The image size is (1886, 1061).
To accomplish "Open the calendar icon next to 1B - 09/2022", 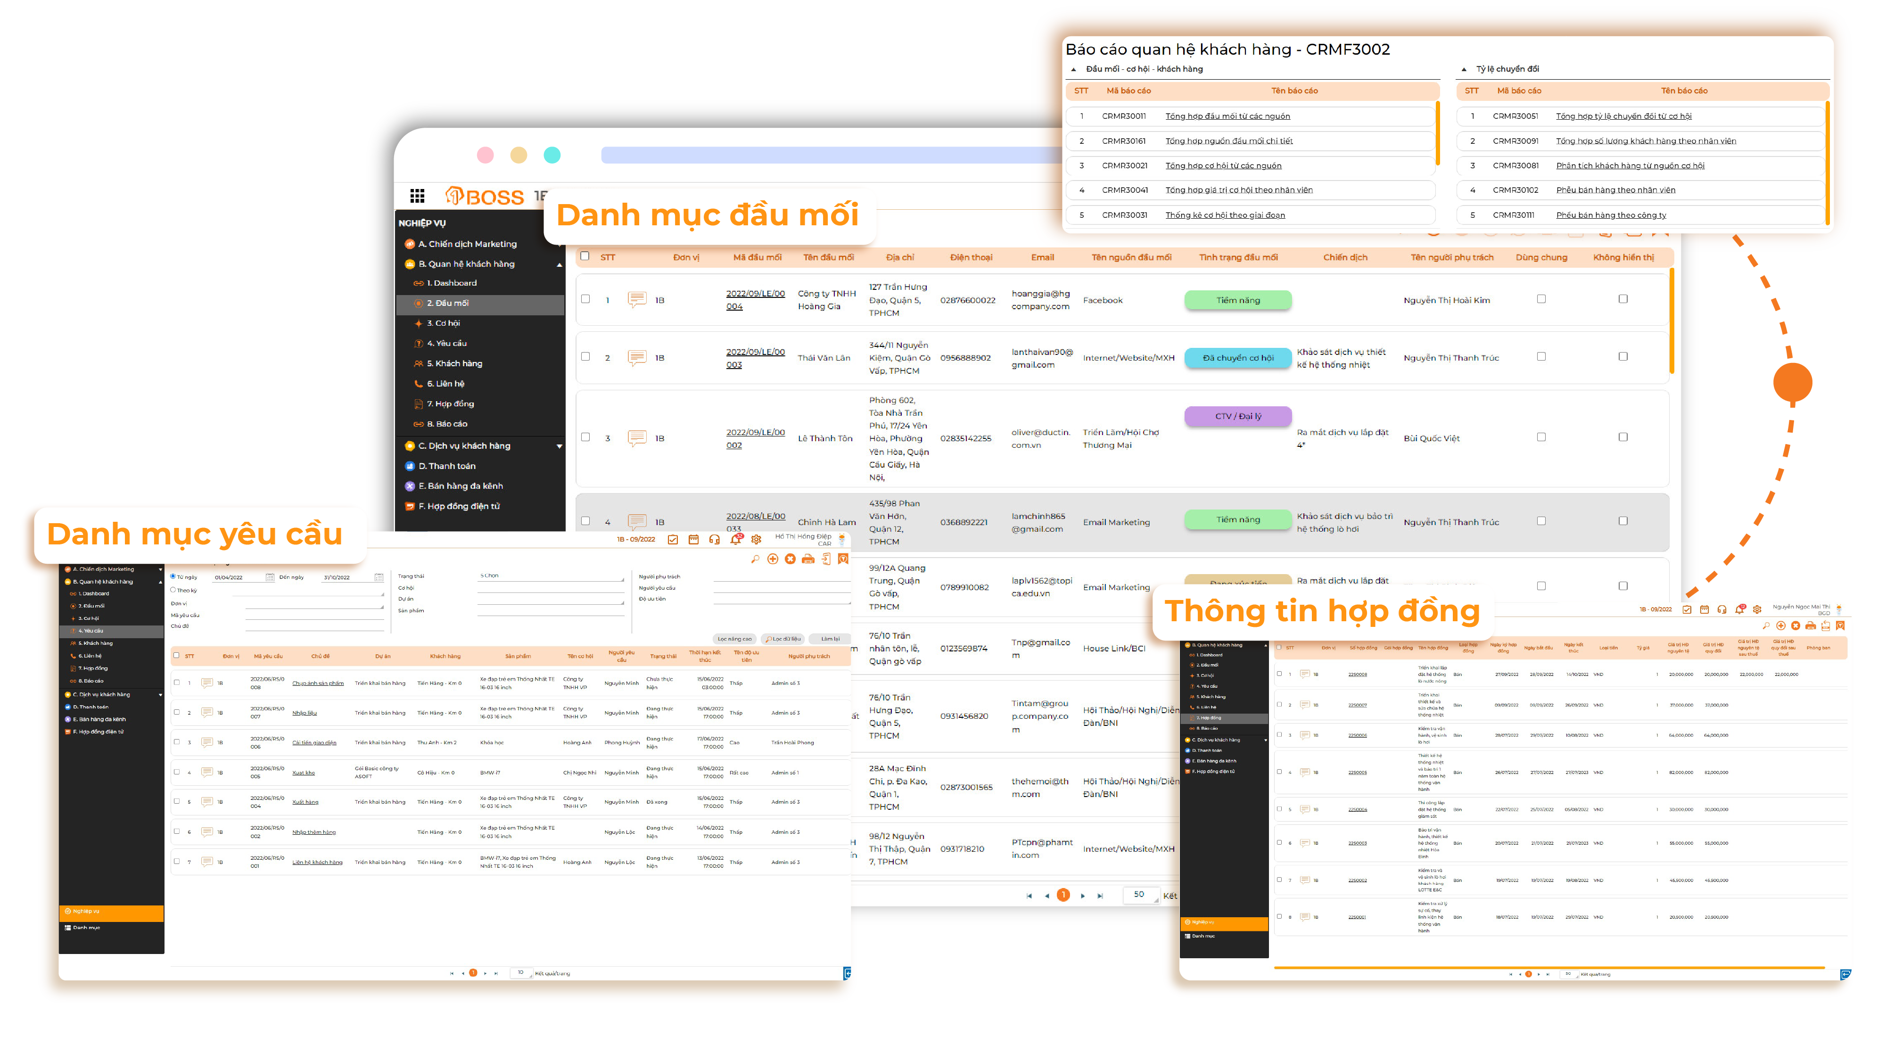I will coord(693,540).
